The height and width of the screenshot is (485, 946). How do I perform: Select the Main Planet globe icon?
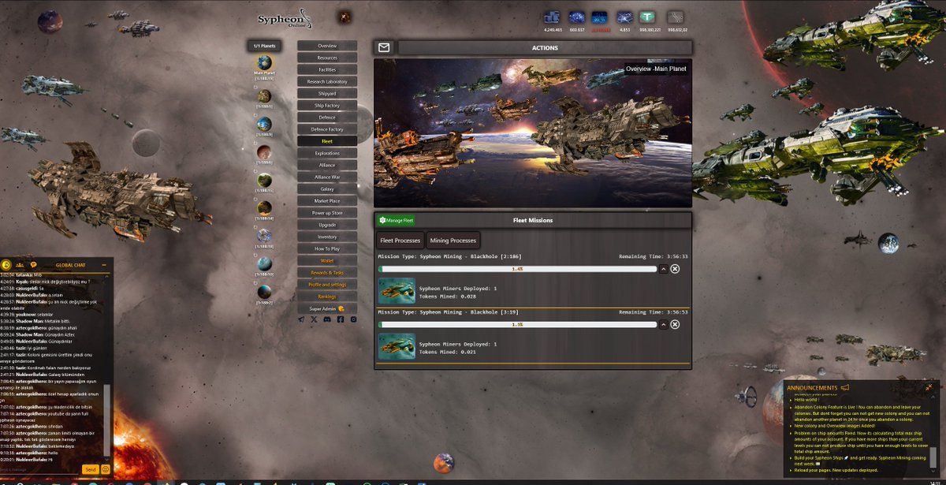[264, 62]
